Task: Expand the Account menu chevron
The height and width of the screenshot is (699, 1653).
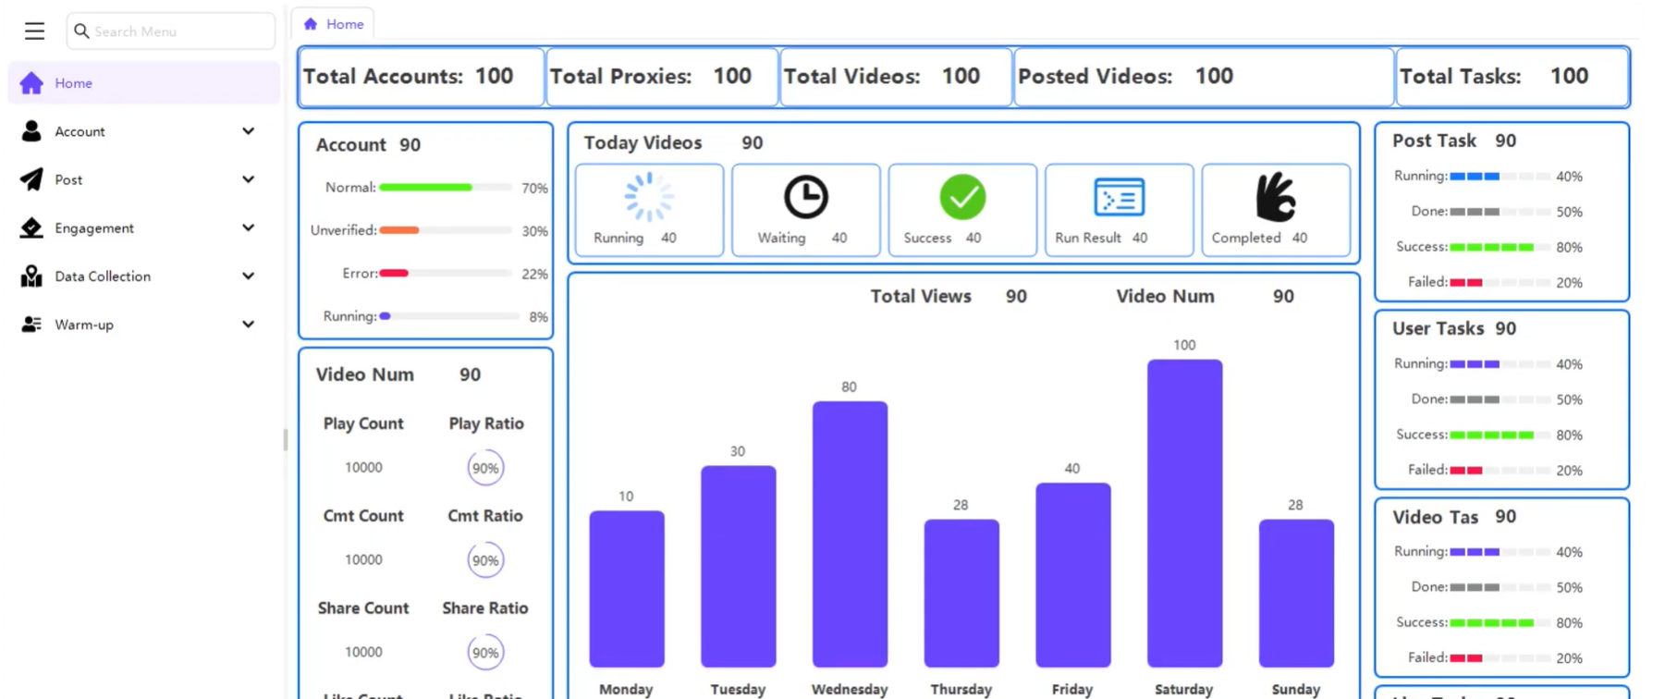Action: click(x=248, y=131)
